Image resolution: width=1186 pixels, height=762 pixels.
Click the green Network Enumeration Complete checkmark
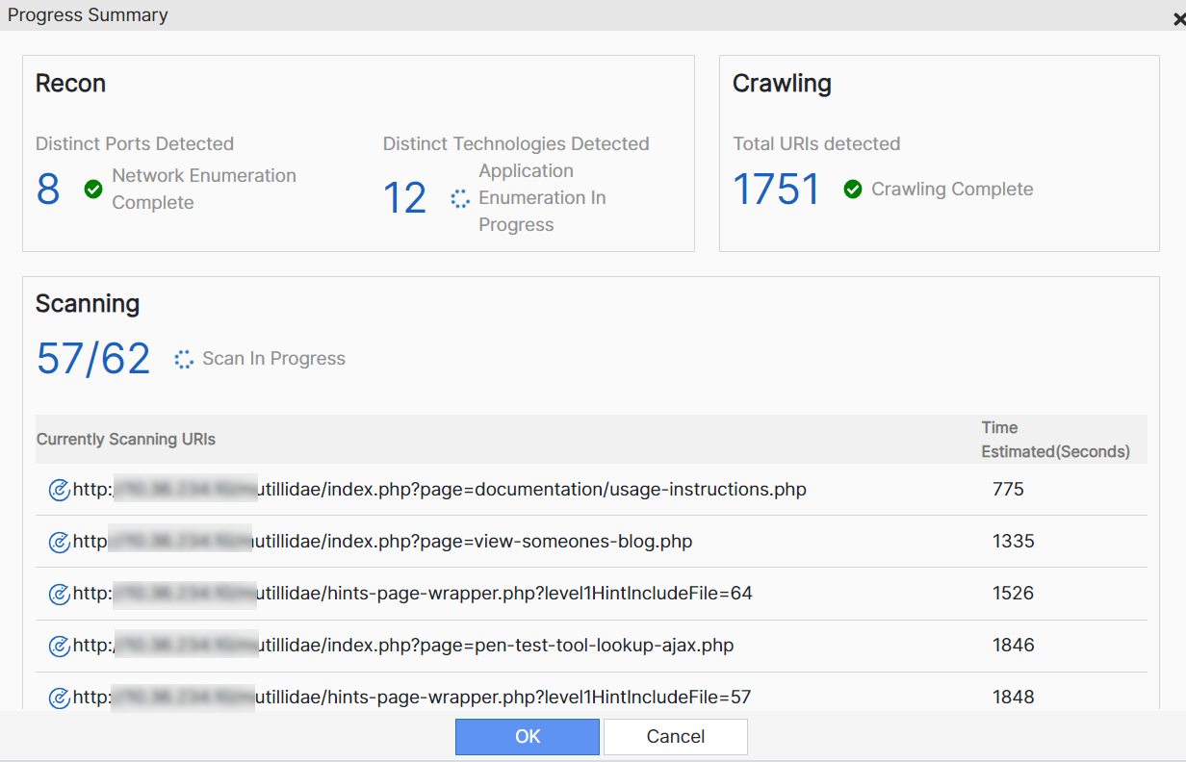93,190
